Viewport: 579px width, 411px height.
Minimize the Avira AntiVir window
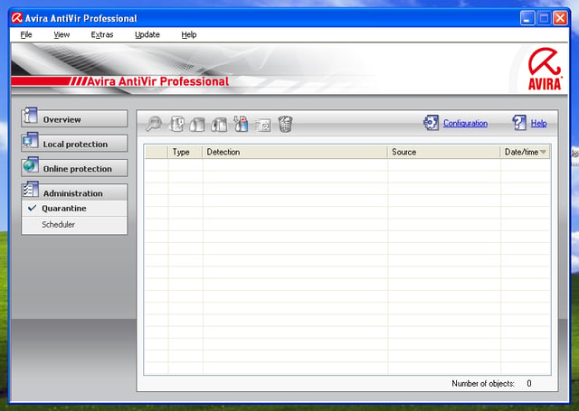527,18
